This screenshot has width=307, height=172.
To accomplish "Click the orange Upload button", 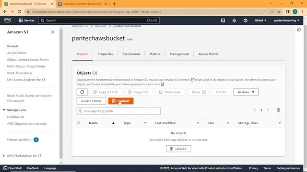I will tap(121, 101).
